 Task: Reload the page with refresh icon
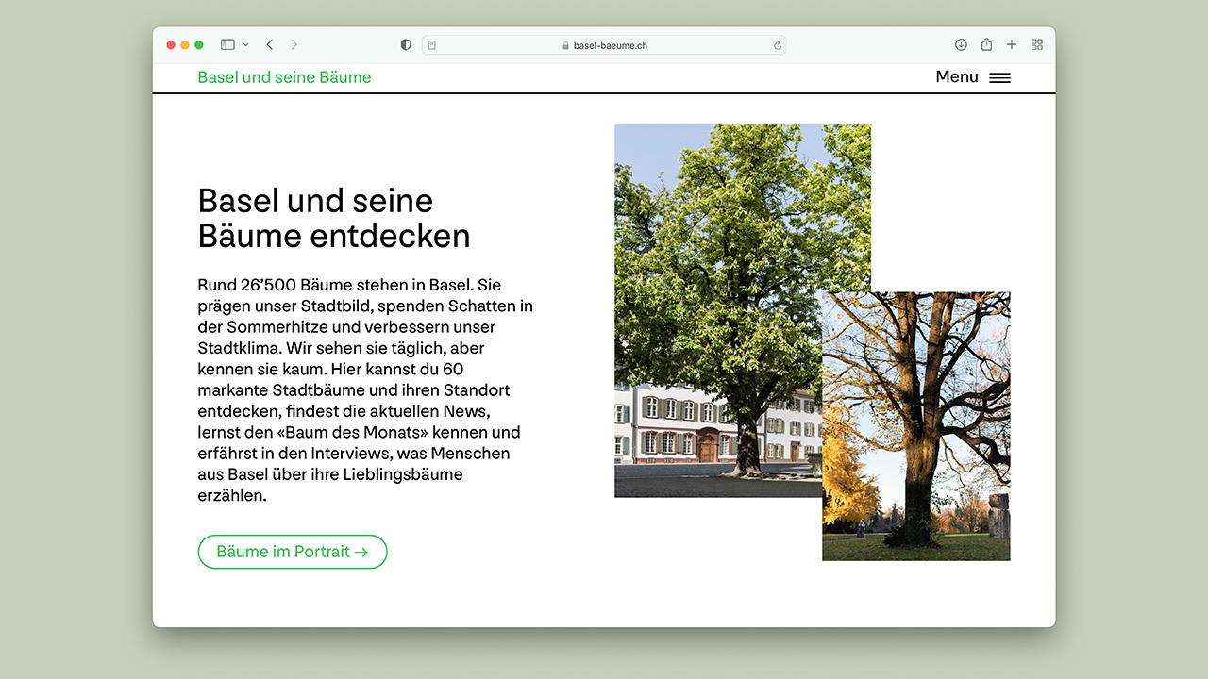(x=778, y=45)
